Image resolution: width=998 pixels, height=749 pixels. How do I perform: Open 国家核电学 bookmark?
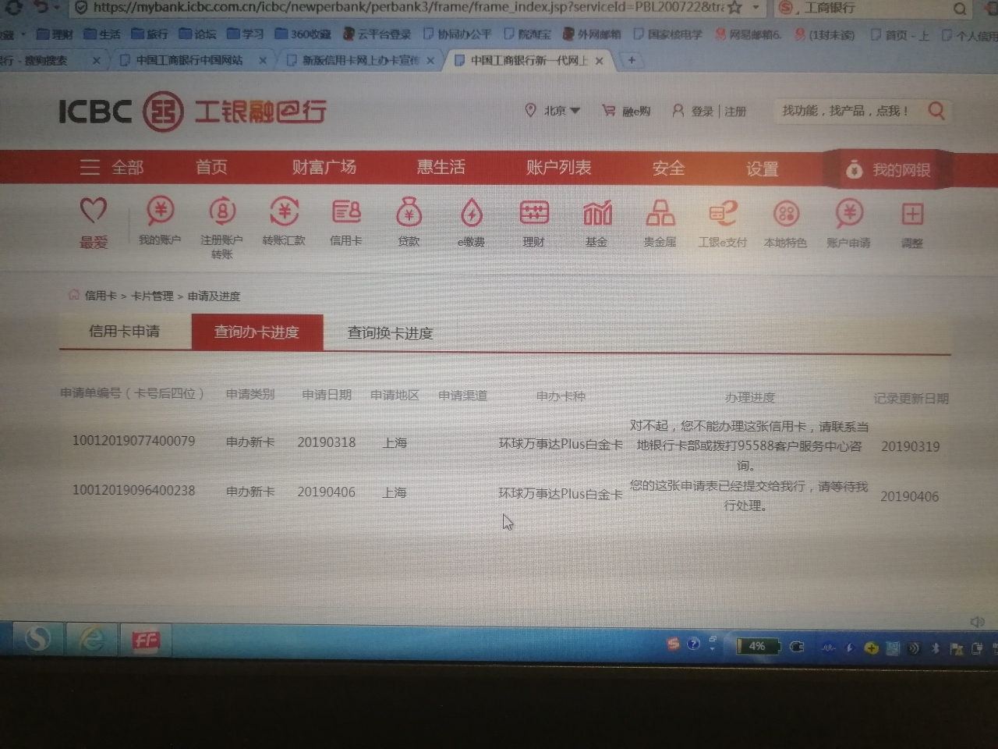coord(667,34)
